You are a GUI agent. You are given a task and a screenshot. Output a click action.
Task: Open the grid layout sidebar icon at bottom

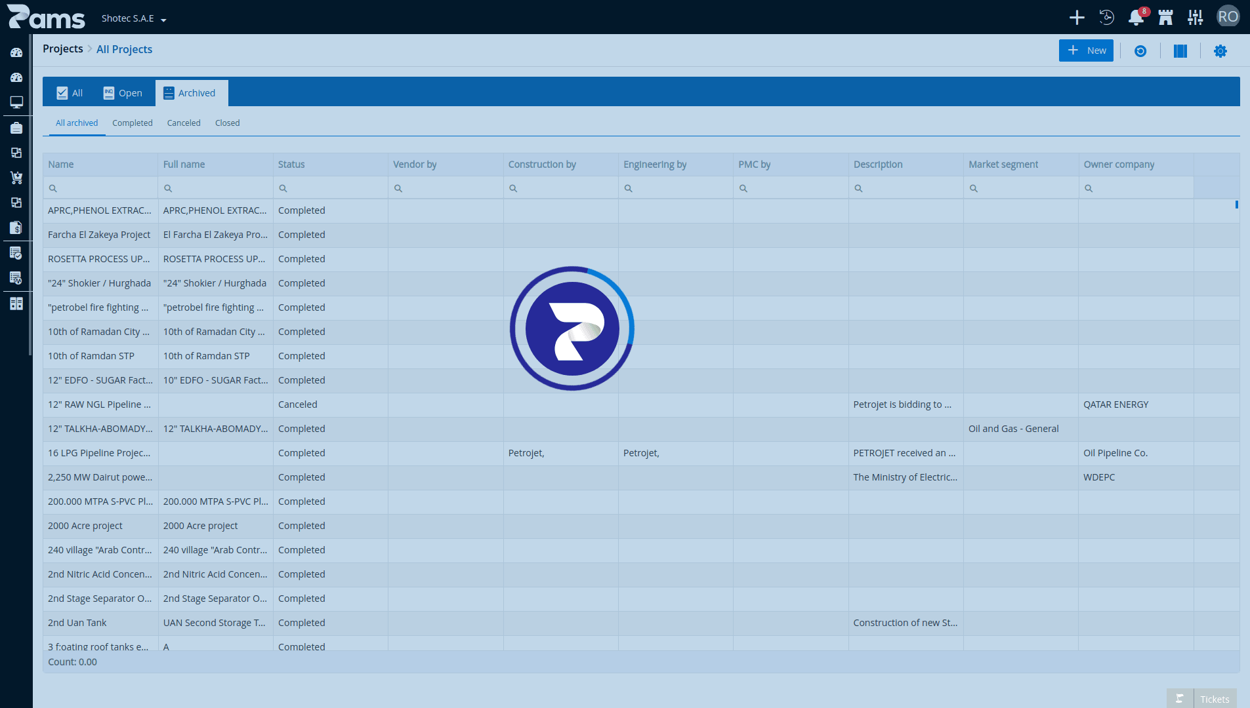16,304
